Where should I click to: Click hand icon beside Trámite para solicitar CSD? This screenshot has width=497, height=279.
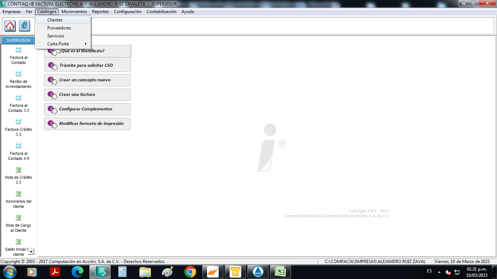click(x=53, y=66)
